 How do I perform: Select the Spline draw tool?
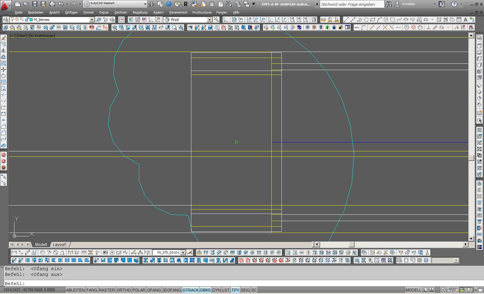(399, 20)
